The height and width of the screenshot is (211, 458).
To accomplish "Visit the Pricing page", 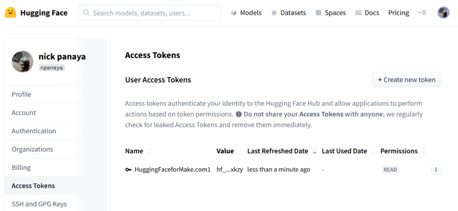I will pyautogui.click(x=399, y=13).
